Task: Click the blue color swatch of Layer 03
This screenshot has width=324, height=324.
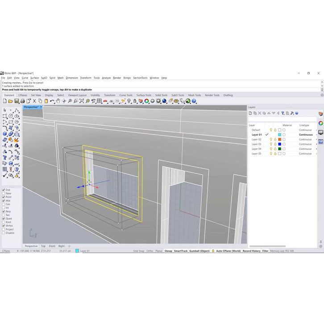Action: coord(279,144)
